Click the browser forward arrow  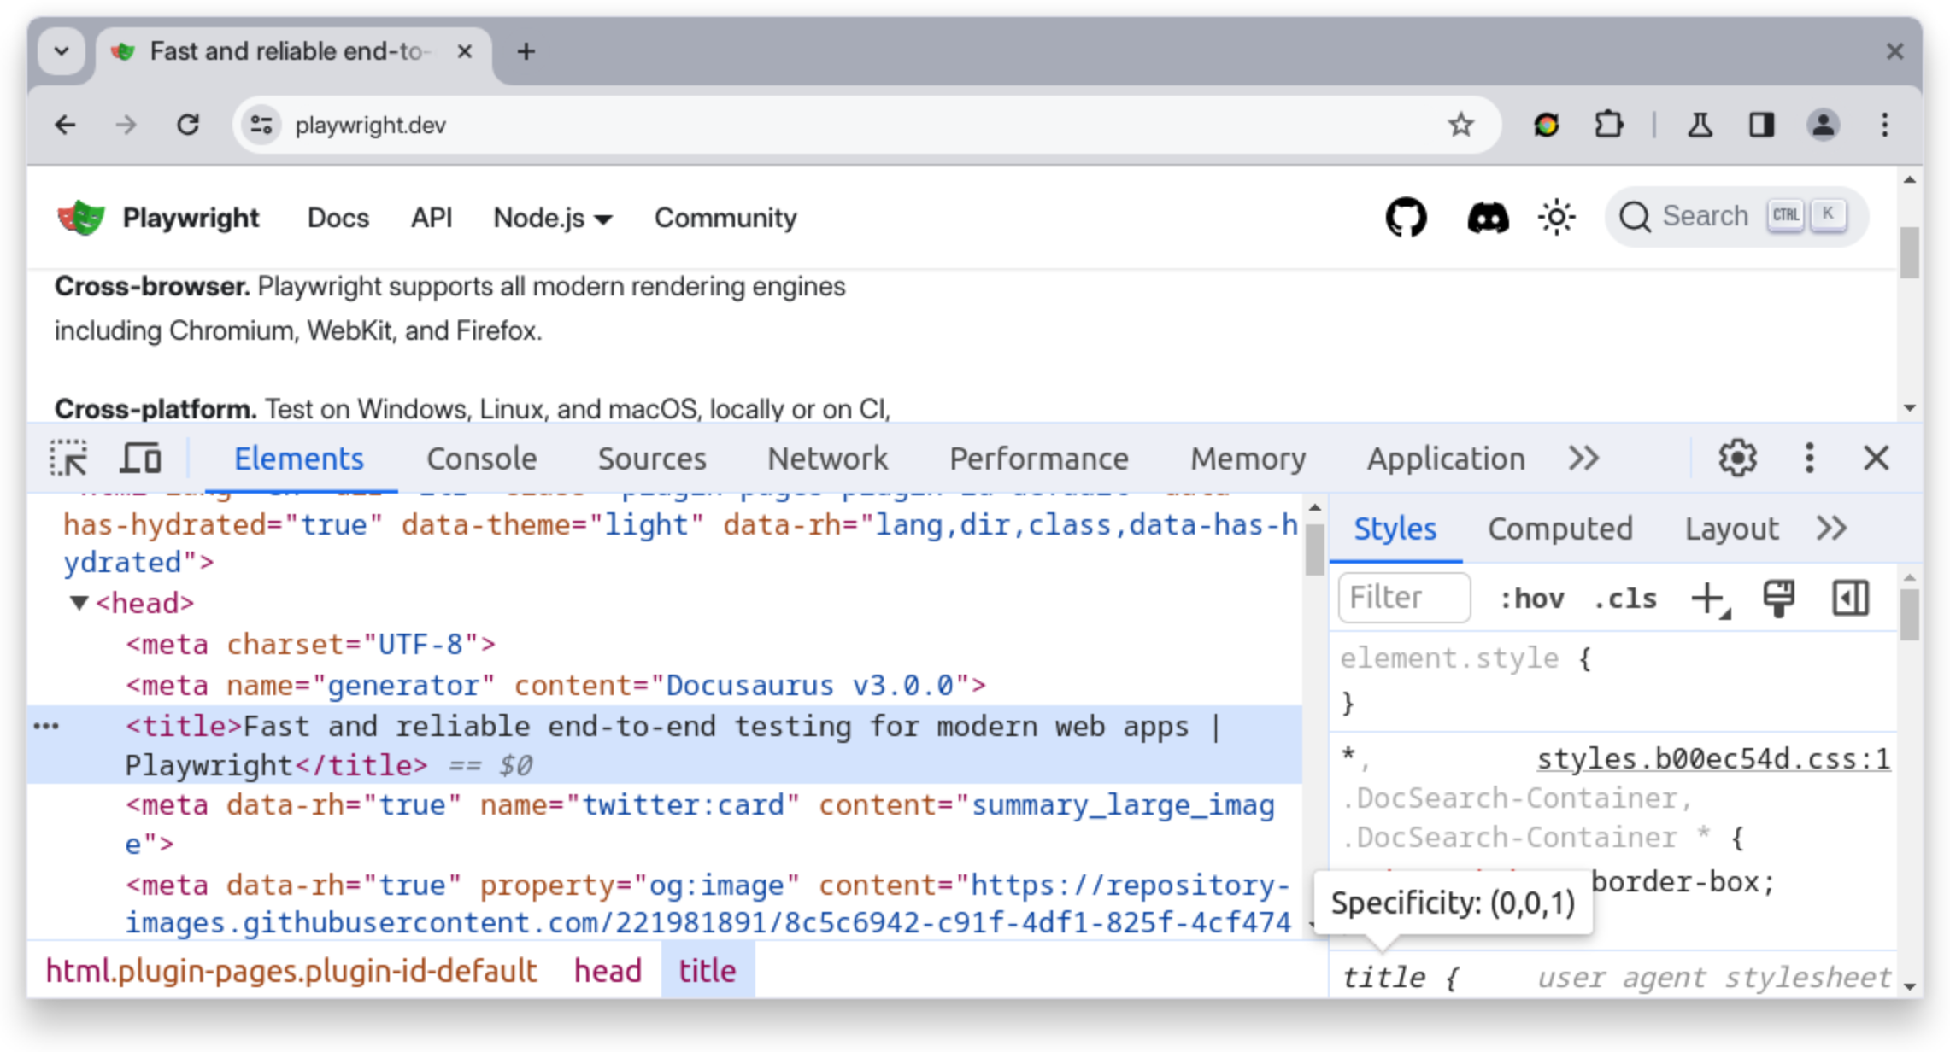(x=126, y=126)
